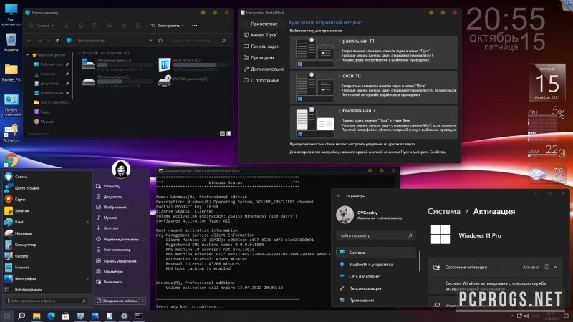Open the Settings gear on the taskbar
This screenshot has height=322, width=573.
[x=124, y=316]
